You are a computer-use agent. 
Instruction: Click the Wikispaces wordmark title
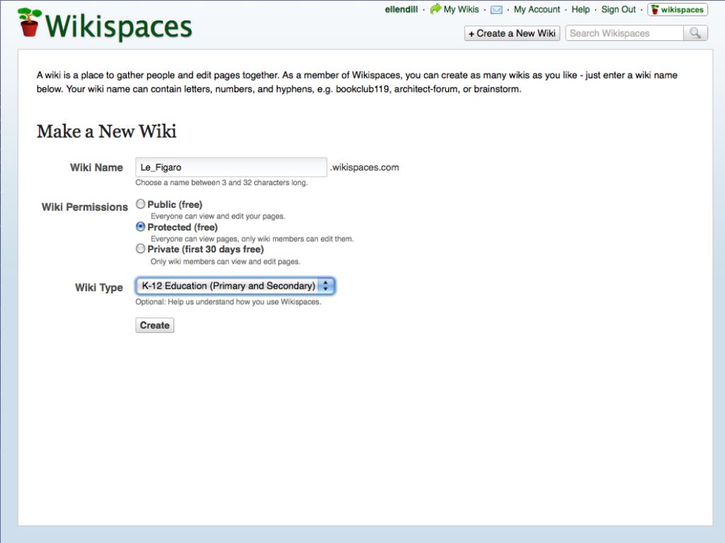118,26
